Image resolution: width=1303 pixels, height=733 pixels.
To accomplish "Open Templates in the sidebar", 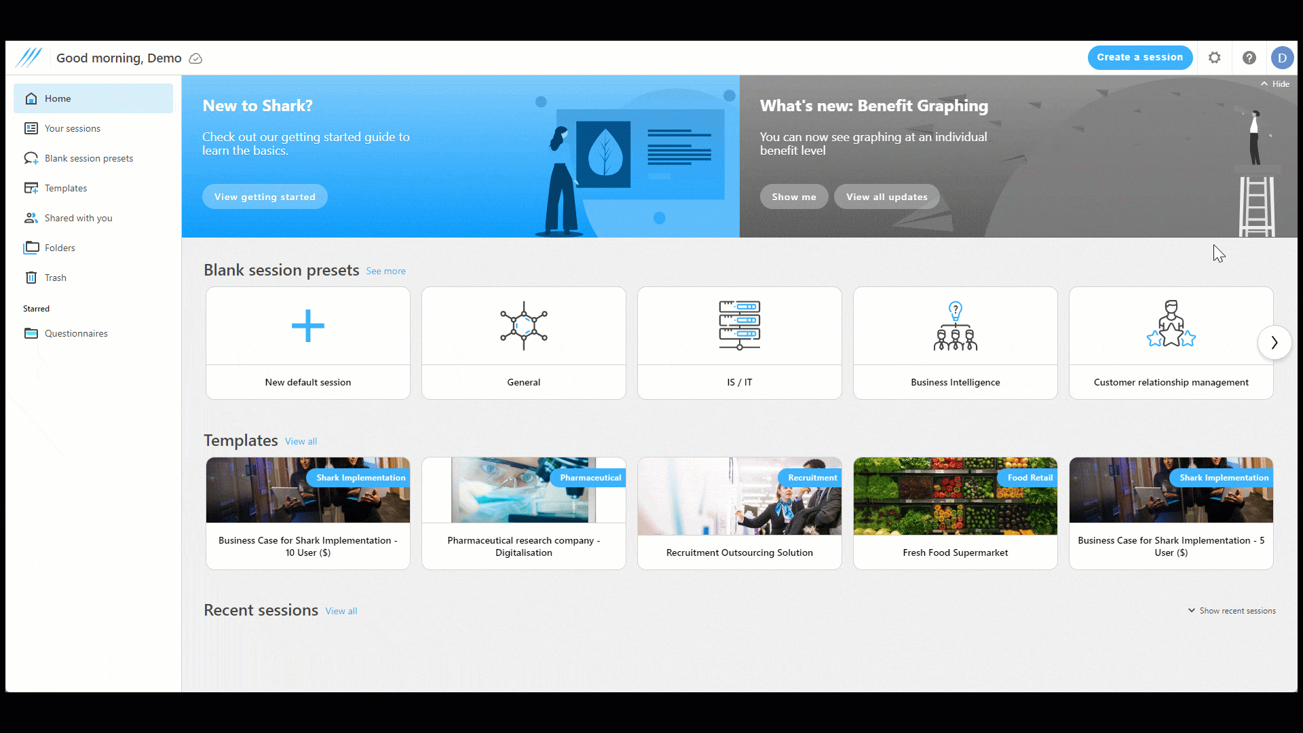I will (94, 188).
